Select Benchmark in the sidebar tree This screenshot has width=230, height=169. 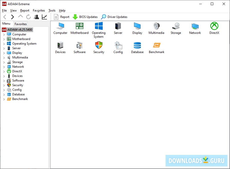point(20,99)
